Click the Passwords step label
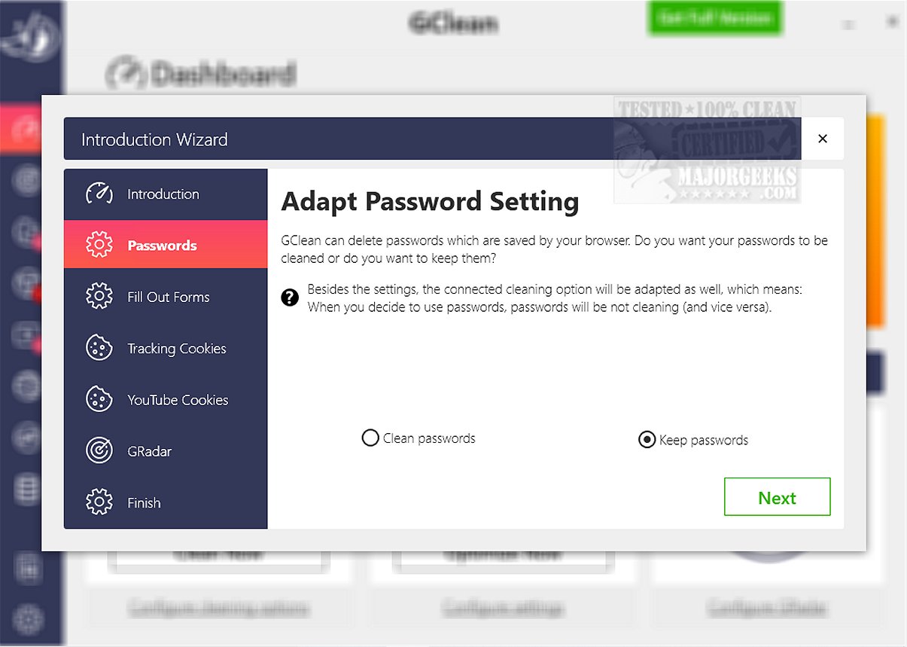907x647 pixels. tap(162, 245)
